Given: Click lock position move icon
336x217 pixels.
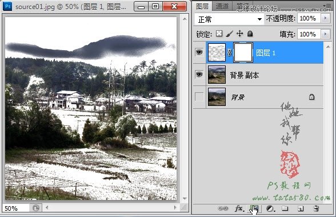Looking at the screenshot, I should point(239,34).
